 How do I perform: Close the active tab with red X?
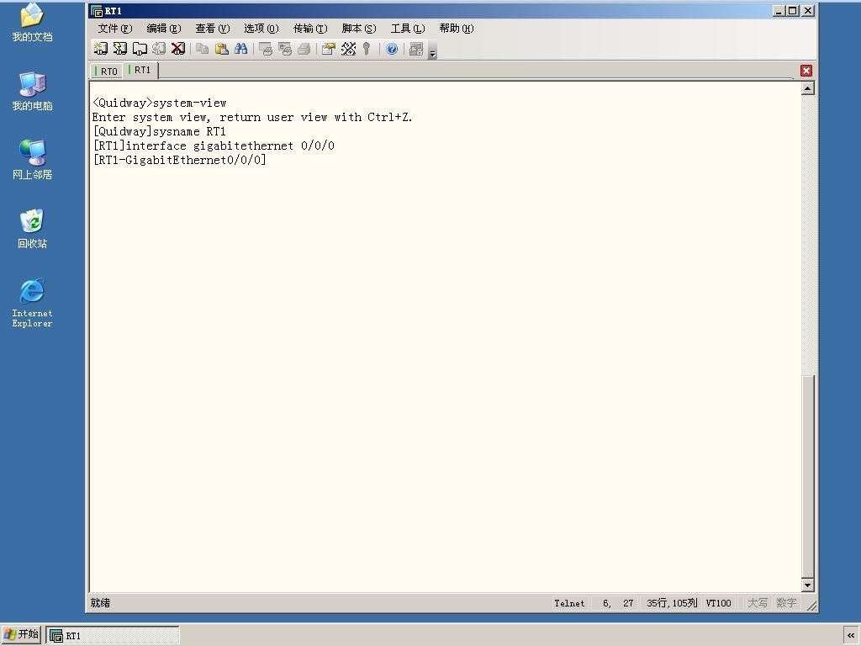click(x=806, y=71)
